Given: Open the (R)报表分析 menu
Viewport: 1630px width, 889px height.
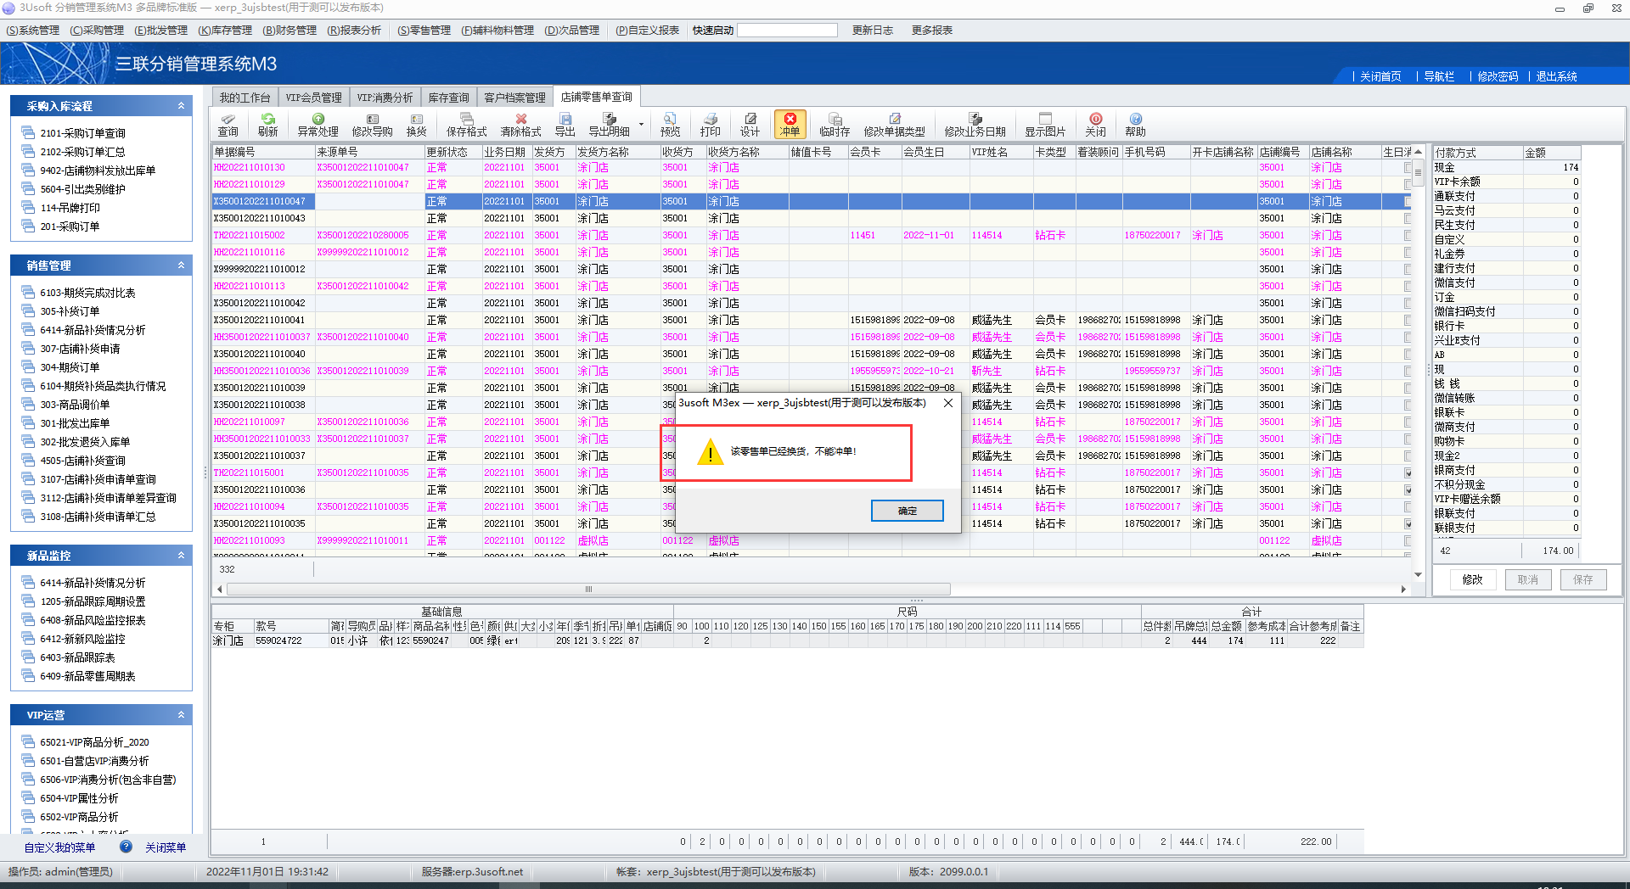Looking at the screenshot, I should coord(354,31).
